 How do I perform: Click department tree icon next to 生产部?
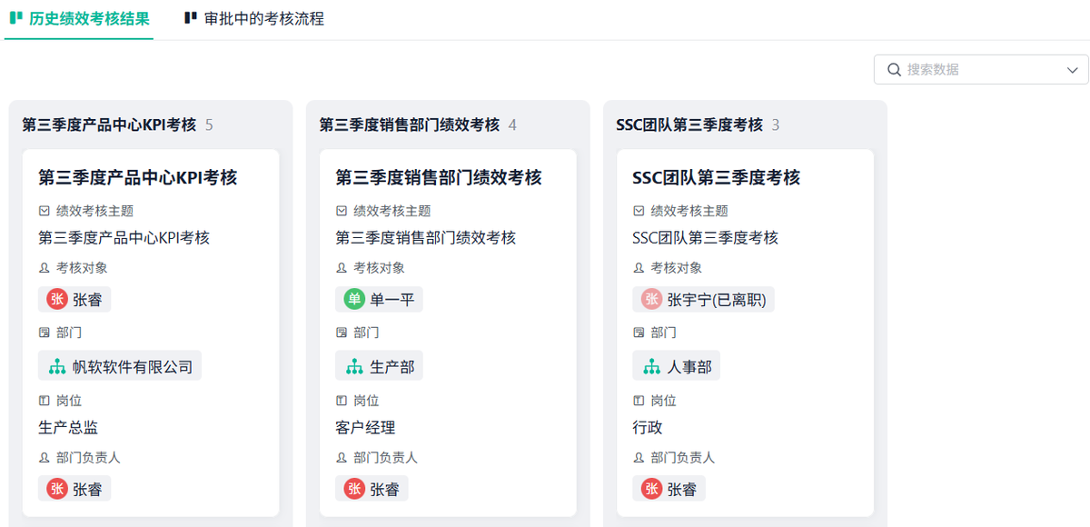pyautogui.click(x=354, y=366)
